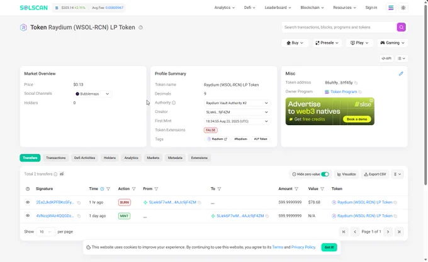The width and height of the screenshot is (428, 262).
Task: Go to the first page of transfers
Action: [344, 232]
